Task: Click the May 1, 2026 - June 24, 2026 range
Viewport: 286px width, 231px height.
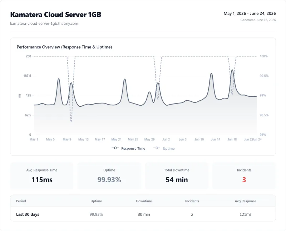Action: pyautogui.click(x=250, y=13)
